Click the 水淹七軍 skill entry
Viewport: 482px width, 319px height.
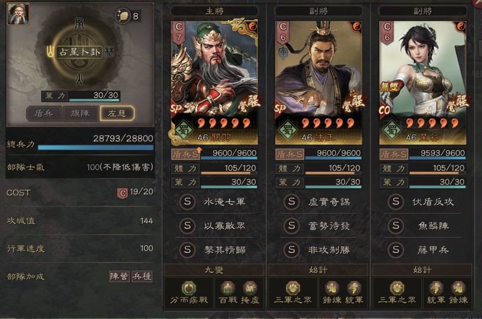214,201
